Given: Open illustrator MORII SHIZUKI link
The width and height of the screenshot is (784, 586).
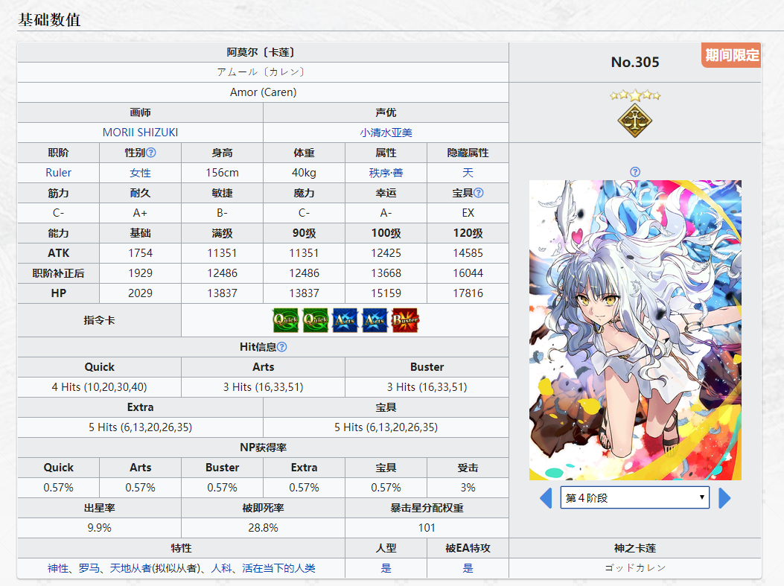Looking at the screenshot, I should click(x=140, y=133).
